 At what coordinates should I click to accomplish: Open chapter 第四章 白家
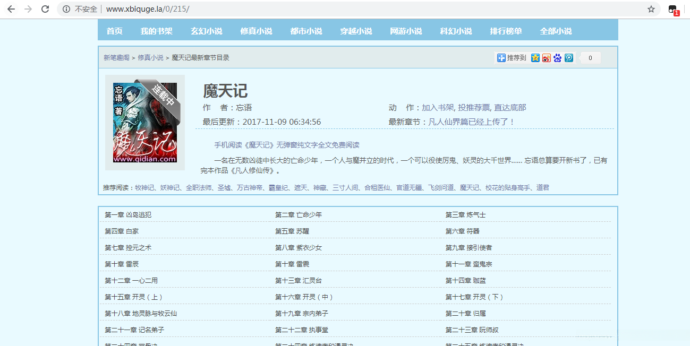pos(122,231)
